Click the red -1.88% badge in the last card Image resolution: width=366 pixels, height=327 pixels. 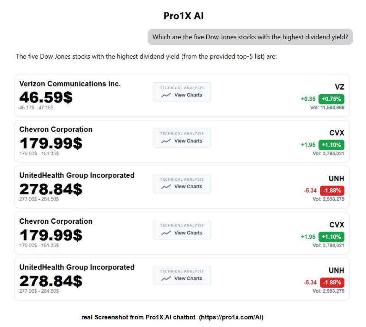coord(331,282)
